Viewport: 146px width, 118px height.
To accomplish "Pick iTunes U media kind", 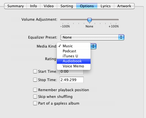I will pyautogui.click(x=74, y=56).
